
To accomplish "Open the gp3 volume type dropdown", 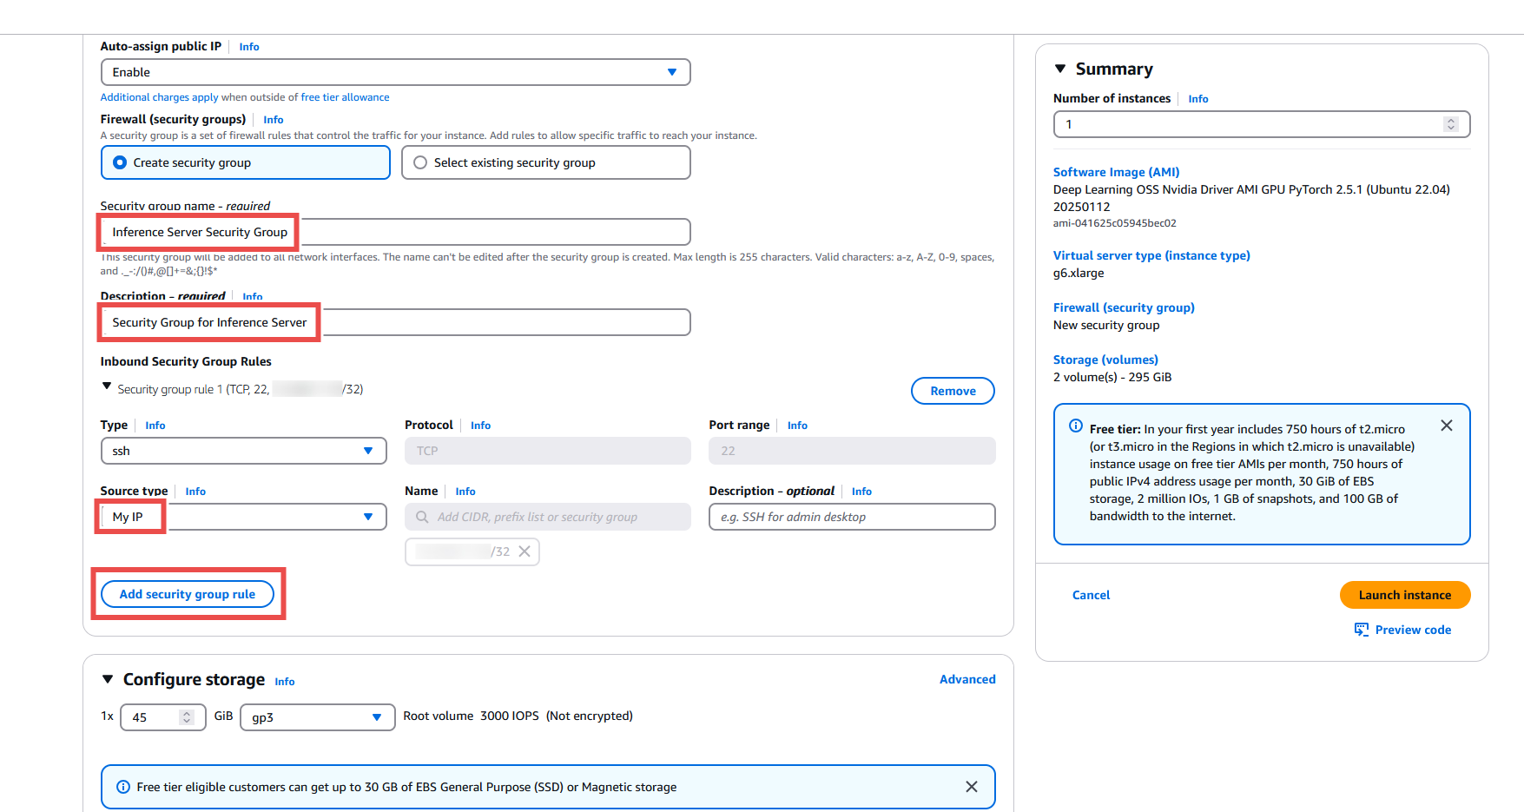I will 318,717.
